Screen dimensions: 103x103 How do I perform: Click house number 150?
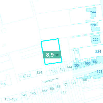point(76,65)
